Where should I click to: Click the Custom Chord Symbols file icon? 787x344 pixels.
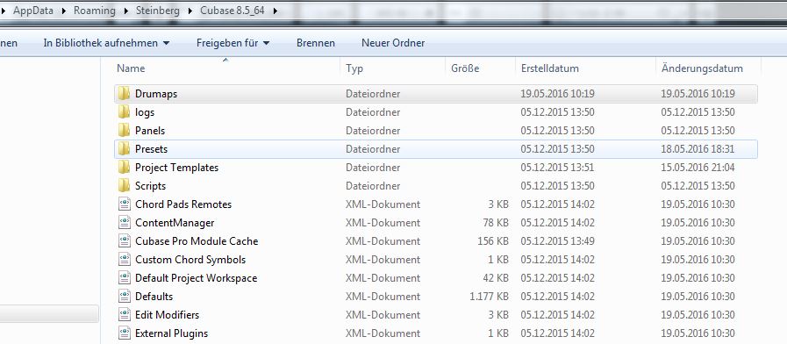[125, 259]
